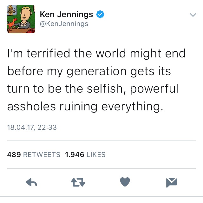Click the 22:33 time stamp

(47, 127)
